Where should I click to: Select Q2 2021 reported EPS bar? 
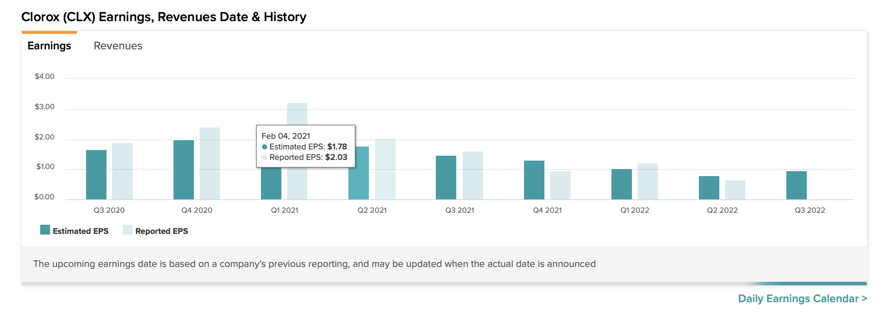[x=385, y=169]
